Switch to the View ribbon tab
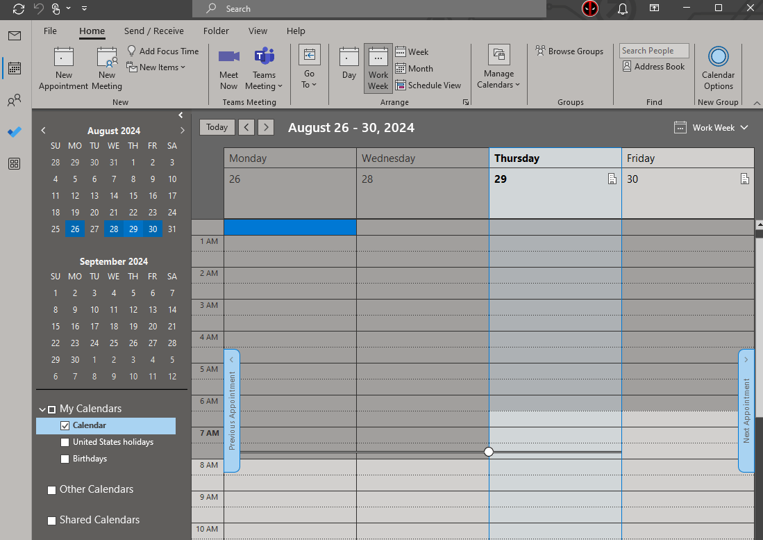This screenshot has height=540, width=763. click(x=258, y=31)
